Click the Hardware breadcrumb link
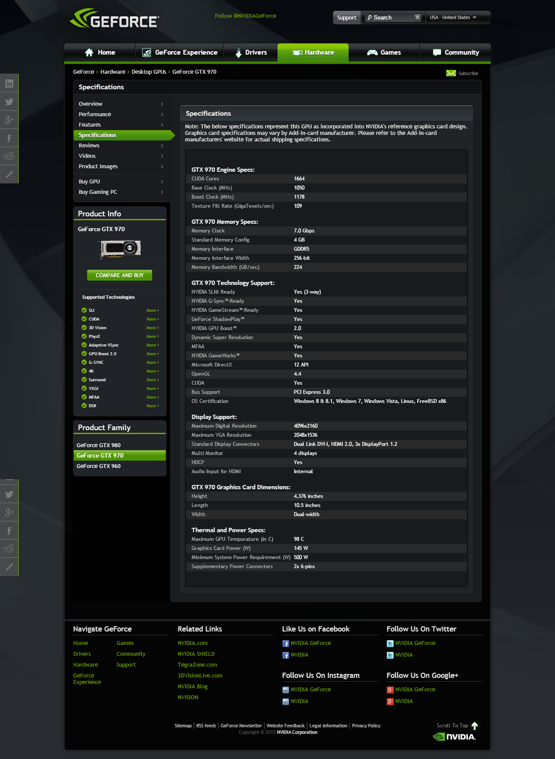555x759 pixels. coord(113,72)
